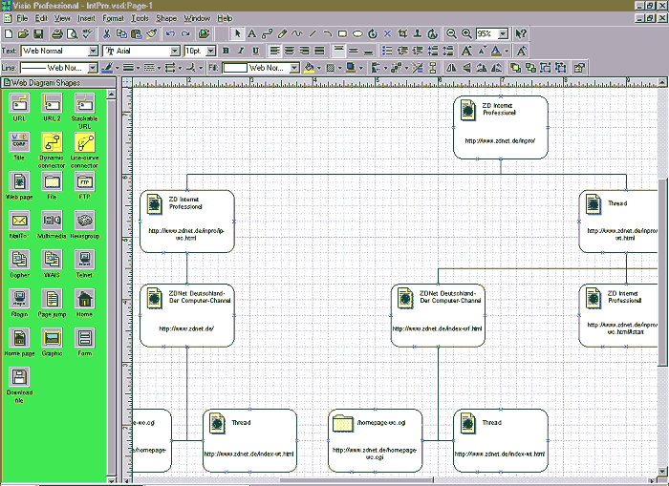Screen dimensions: 669x486
Task: Click the Undo arrow icon
Action: [170, 33]
